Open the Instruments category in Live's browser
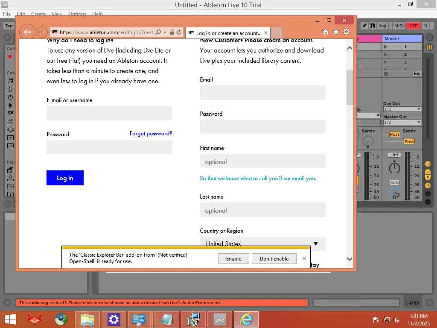 click(x=10, y=97)
